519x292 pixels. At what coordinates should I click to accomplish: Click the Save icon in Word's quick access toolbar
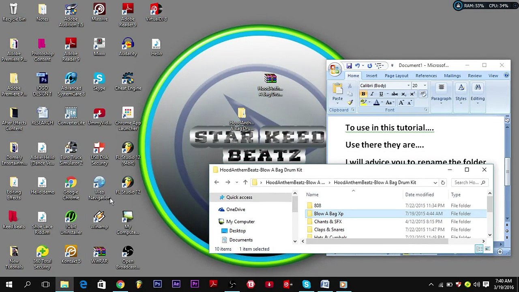pos(349,66)
